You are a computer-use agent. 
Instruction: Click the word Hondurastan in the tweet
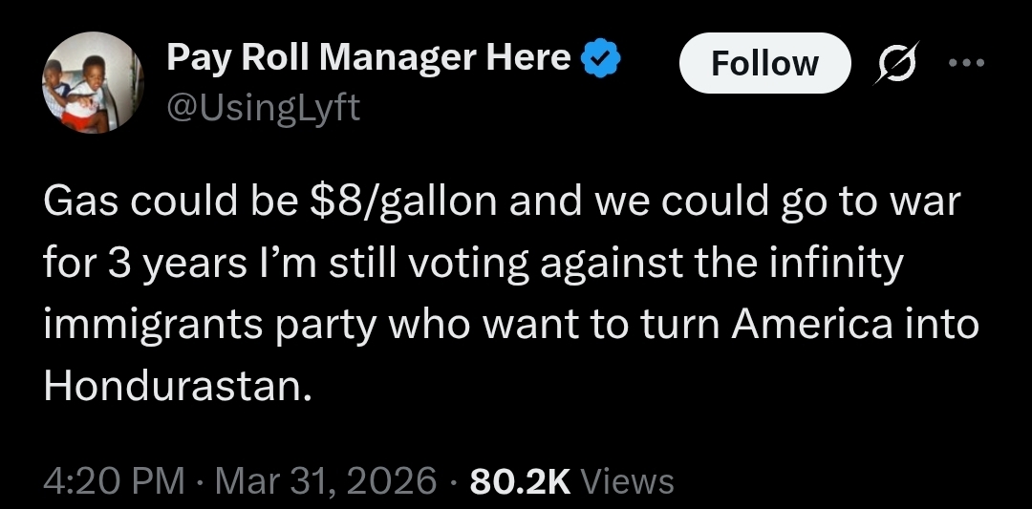177,388
